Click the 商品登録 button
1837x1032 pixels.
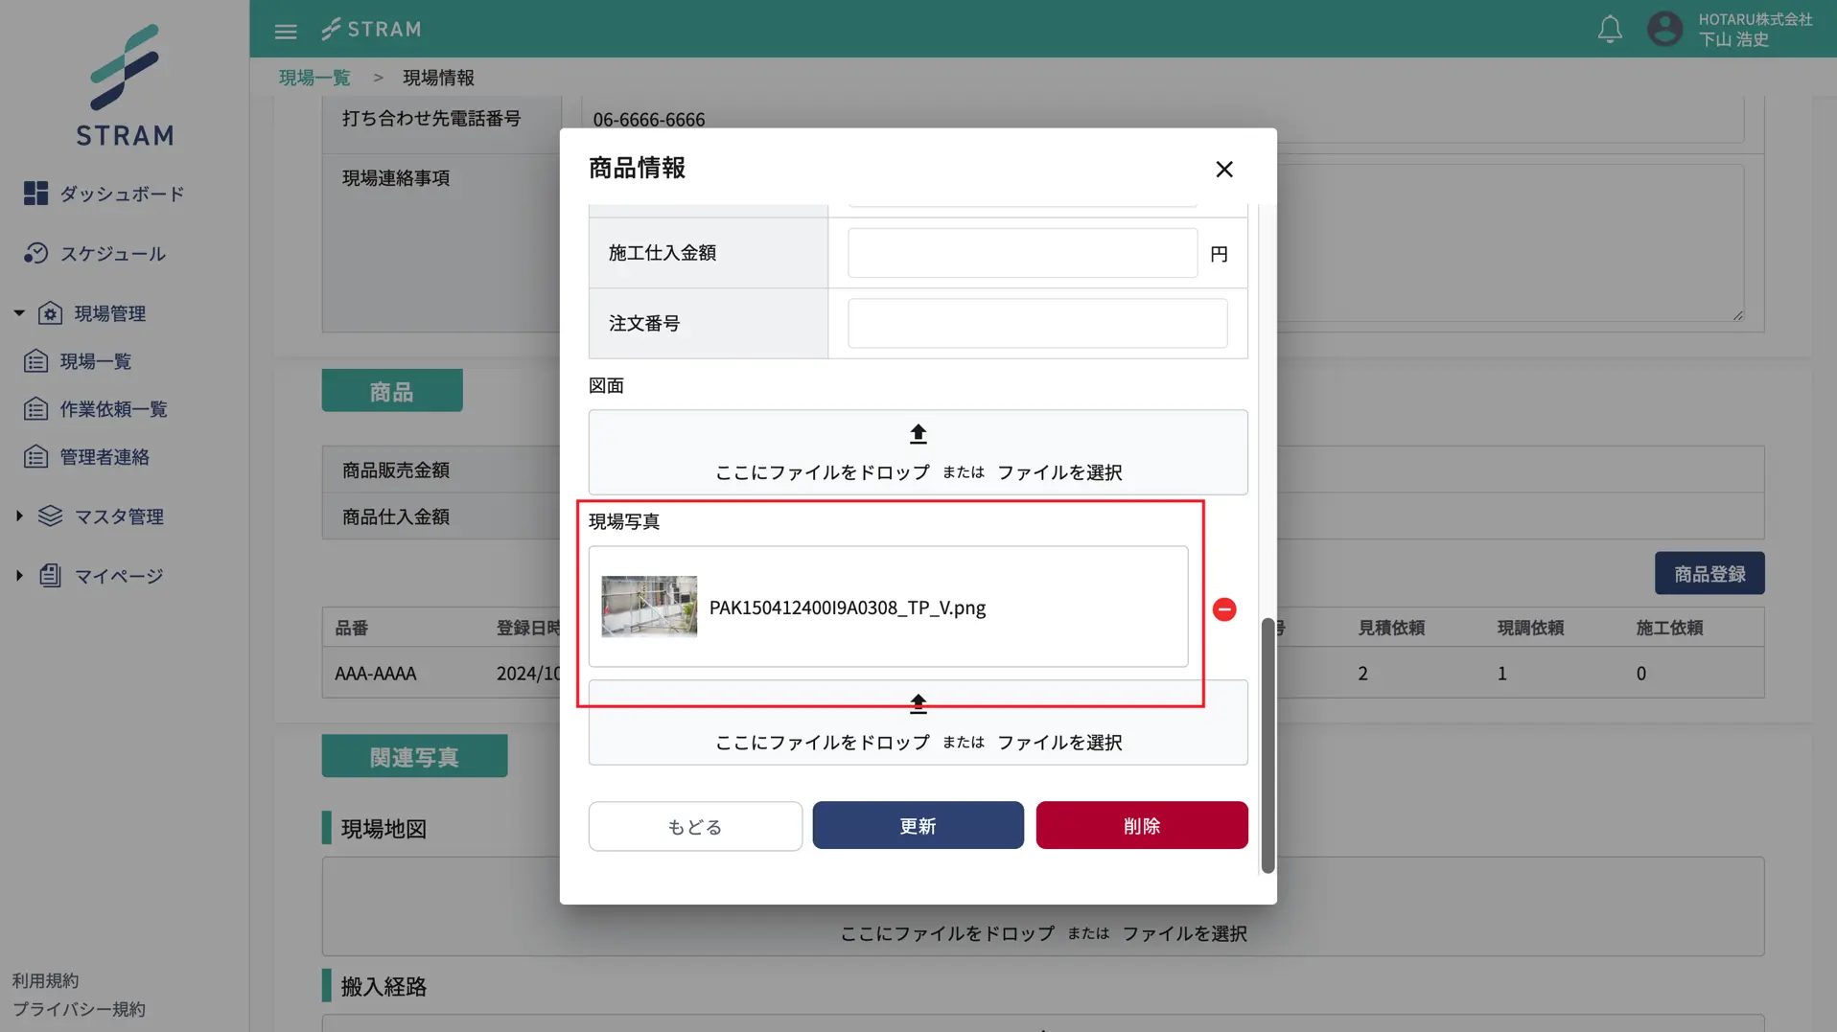coord(1709,573)
